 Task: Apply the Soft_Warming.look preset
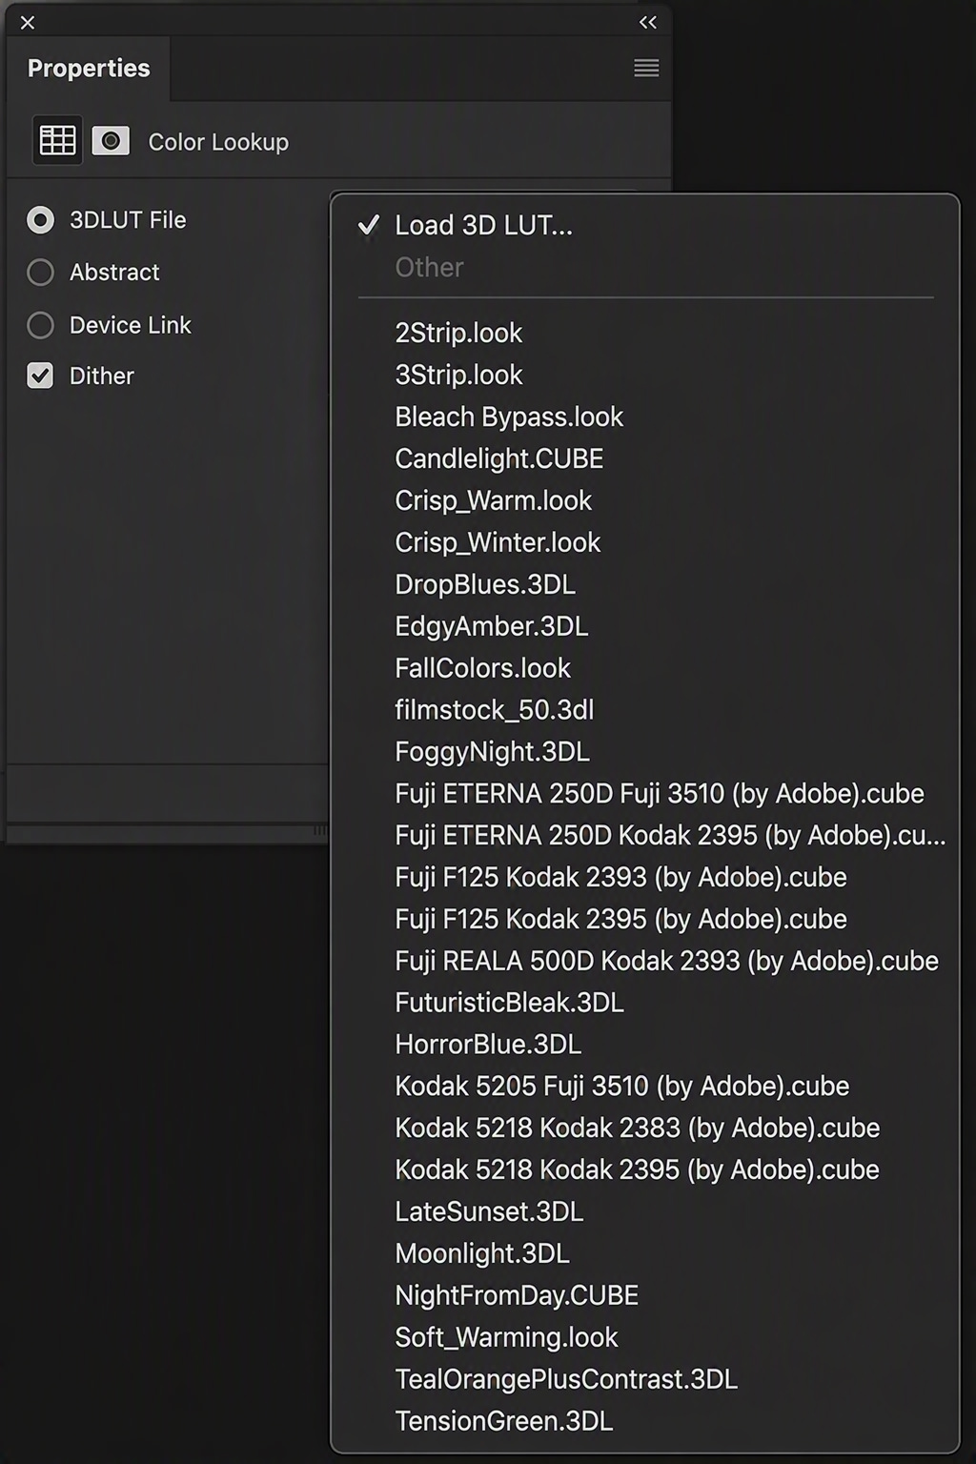[x=645, y=1338]
